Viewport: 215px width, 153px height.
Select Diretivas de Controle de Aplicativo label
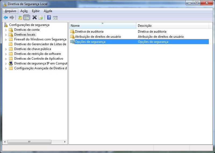(x=39, y=59)
